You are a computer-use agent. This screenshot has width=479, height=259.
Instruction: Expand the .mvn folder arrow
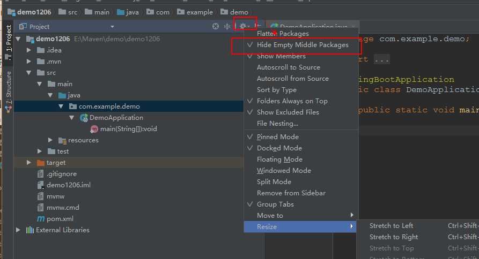click(x=29, y=61)
